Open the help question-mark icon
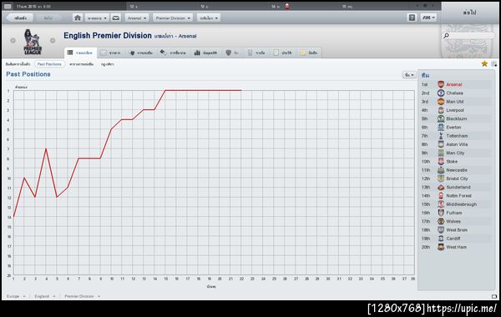This screenshot has width=501, height=317. [412, 18]
